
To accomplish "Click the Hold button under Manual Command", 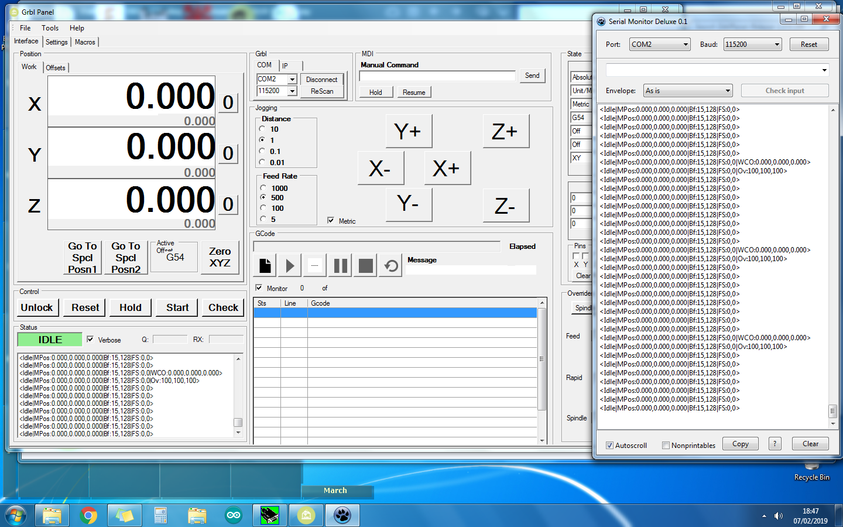I will (x=375, y=93).
